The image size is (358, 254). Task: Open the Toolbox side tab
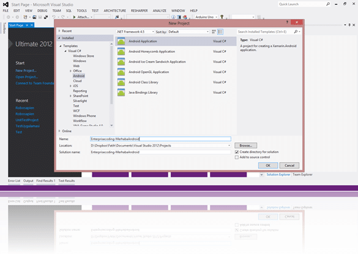click(x=4, y=28)
